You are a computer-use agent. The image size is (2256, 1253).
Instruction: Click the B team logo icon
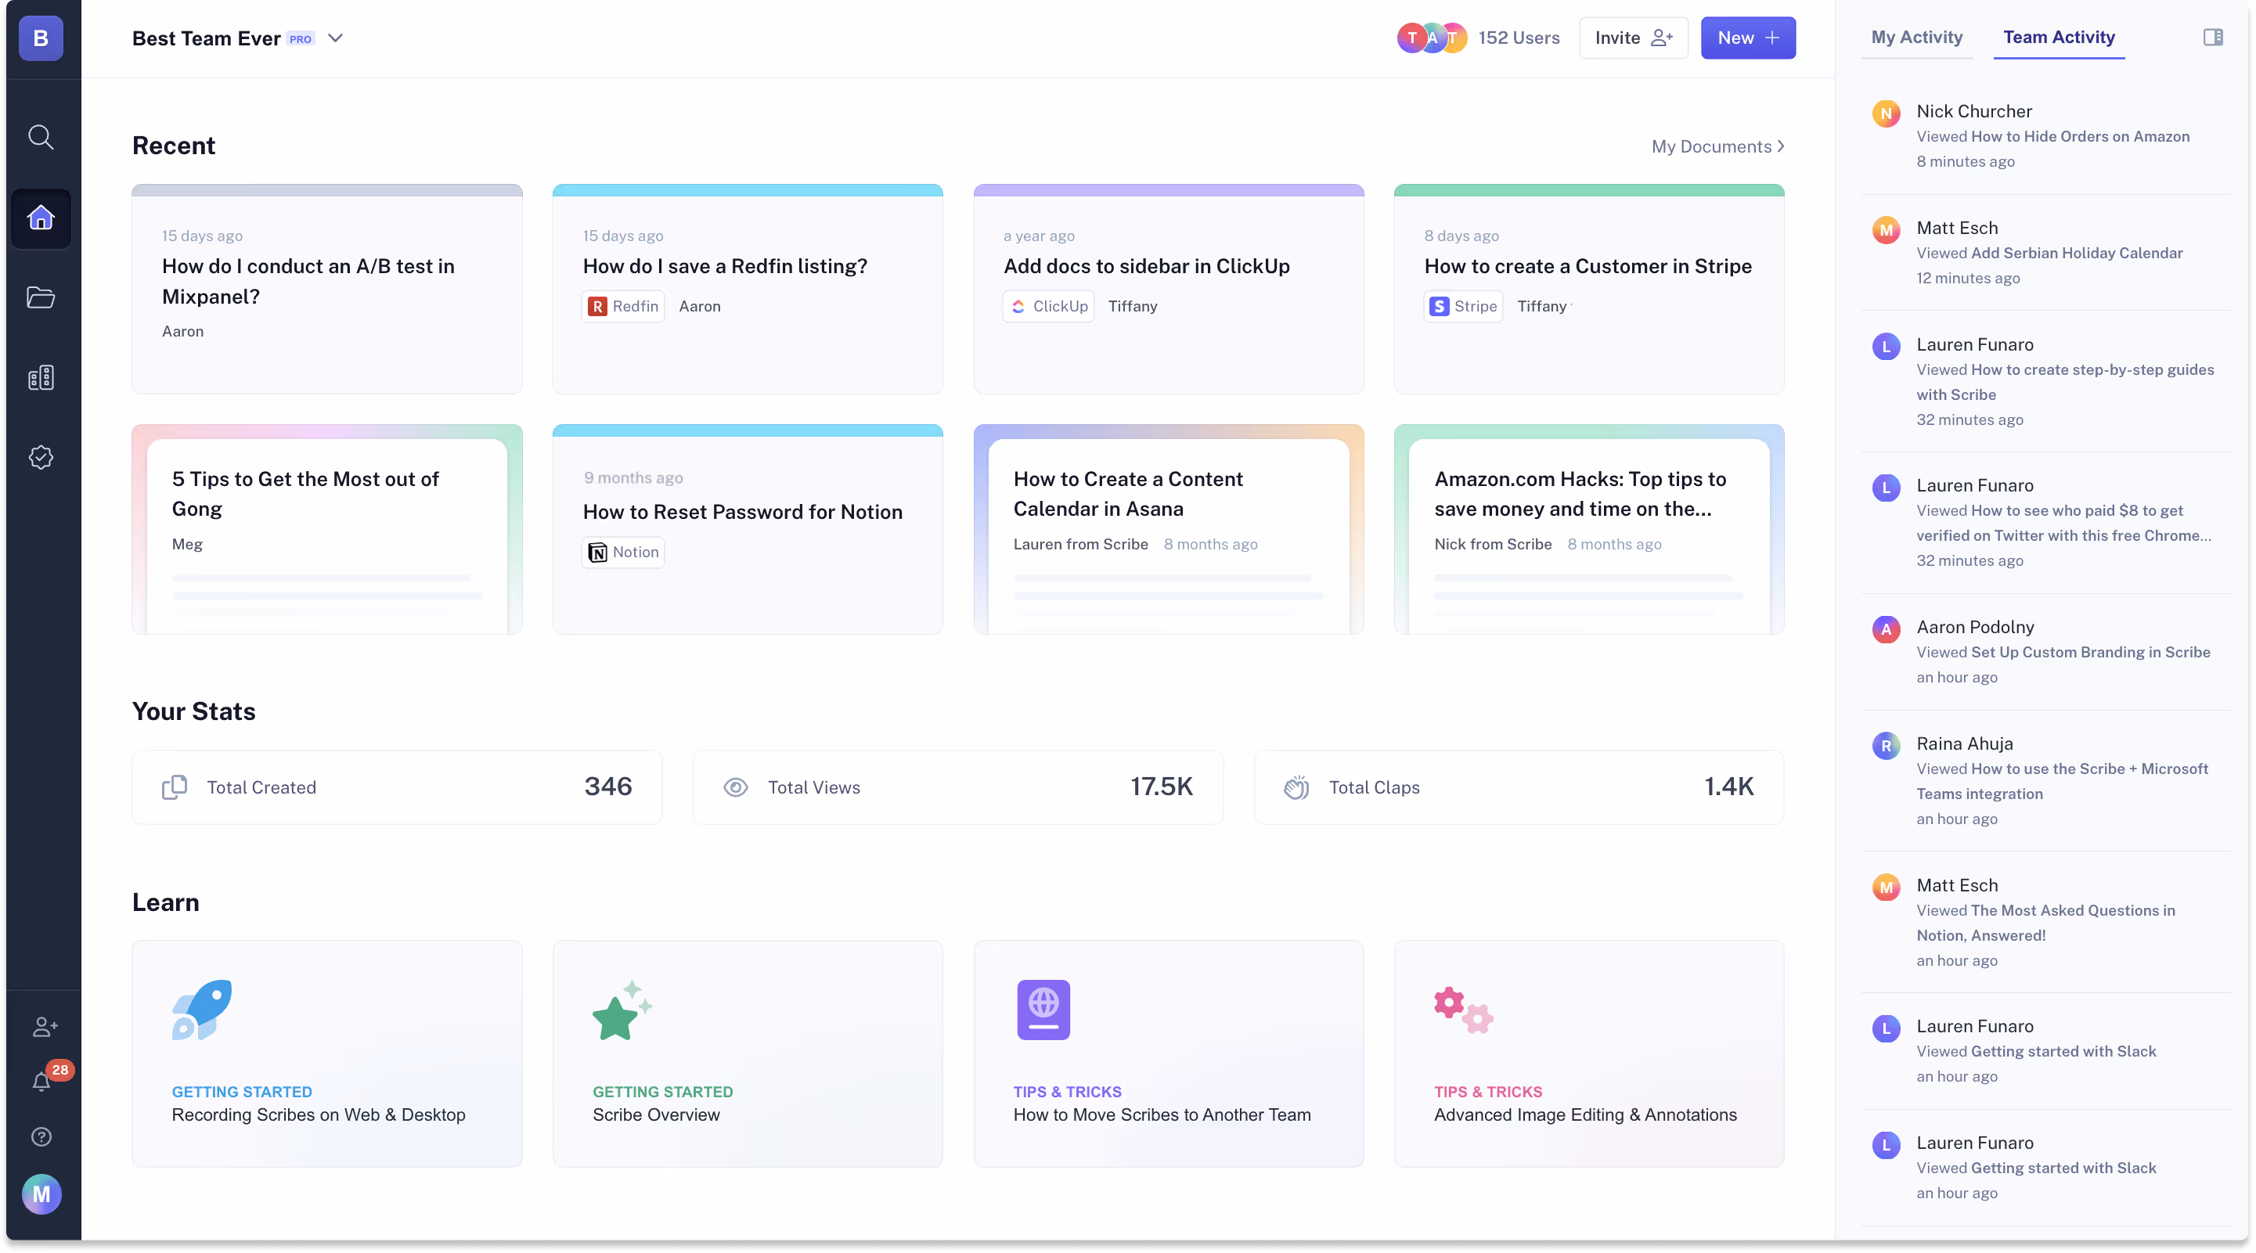pos(40,38)
